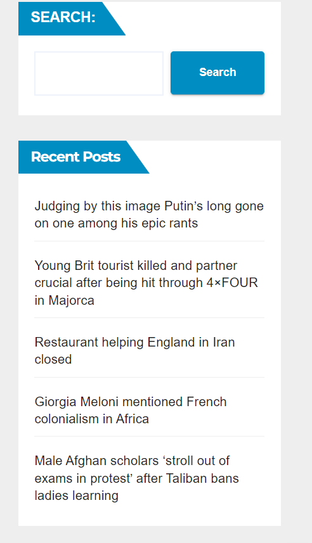Click 'crucial after being hit through 4×FOUR' line

(x=146, y=283)
